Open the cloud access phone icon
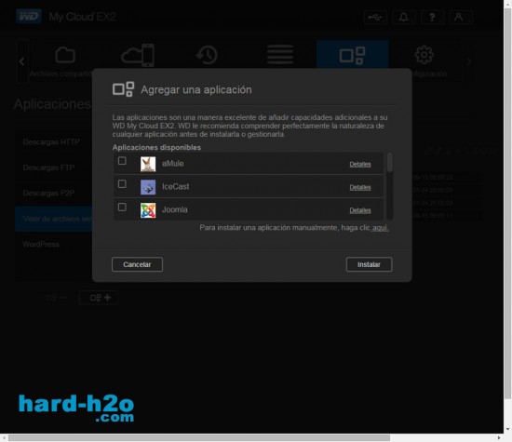This screenshot has width=512, height=442. 138,55
